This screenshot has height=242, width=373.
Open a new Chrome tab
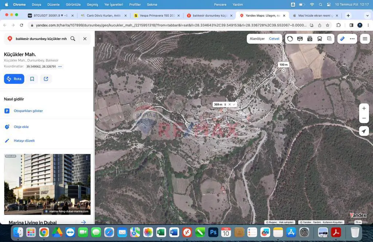[x=348, y=15]
